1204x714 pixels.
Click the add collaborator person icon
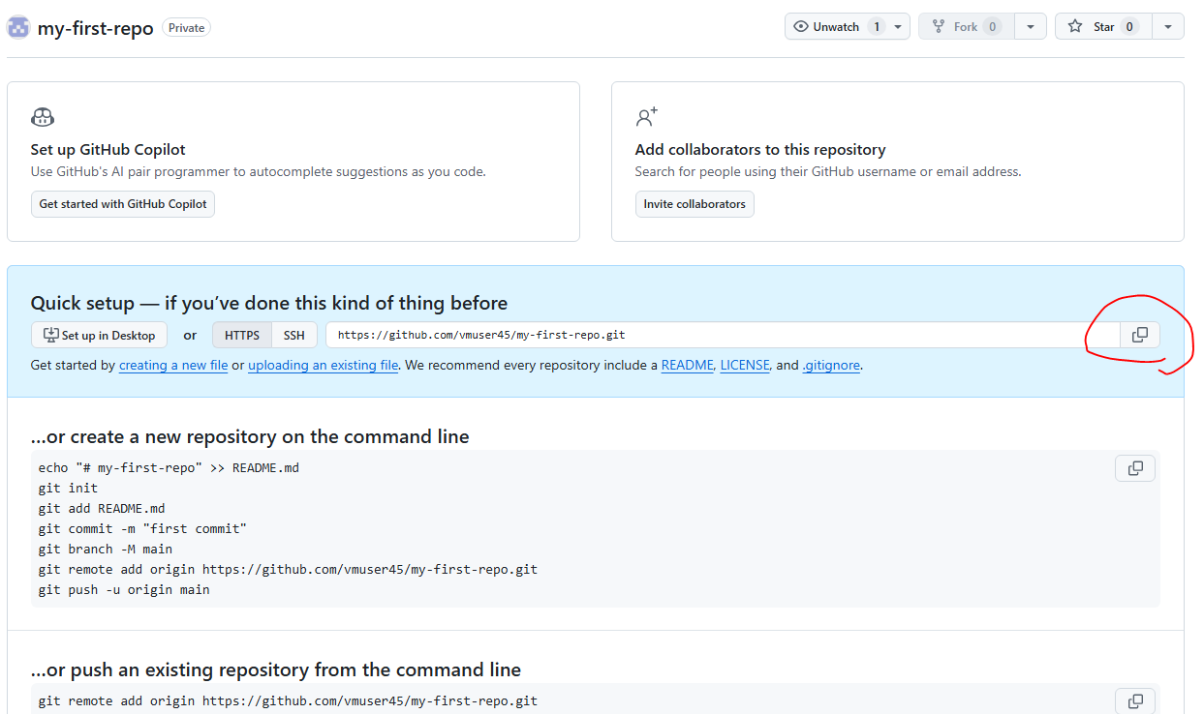point(646,117)
